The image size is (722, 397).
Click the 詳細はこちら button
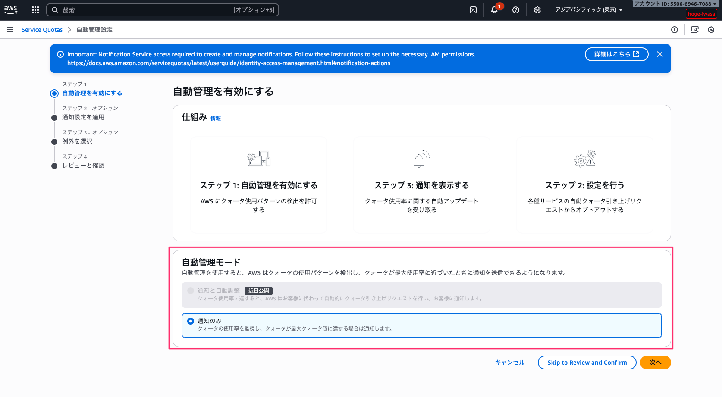[616, 54]
